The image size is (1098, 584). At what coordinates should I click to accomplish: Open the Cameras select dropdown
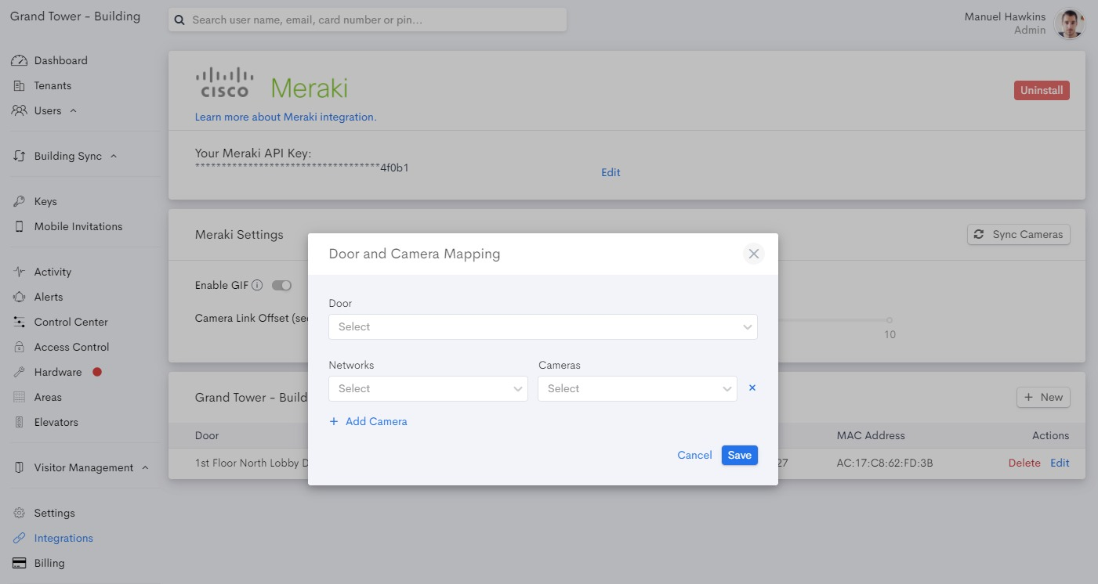click(637, 388)
